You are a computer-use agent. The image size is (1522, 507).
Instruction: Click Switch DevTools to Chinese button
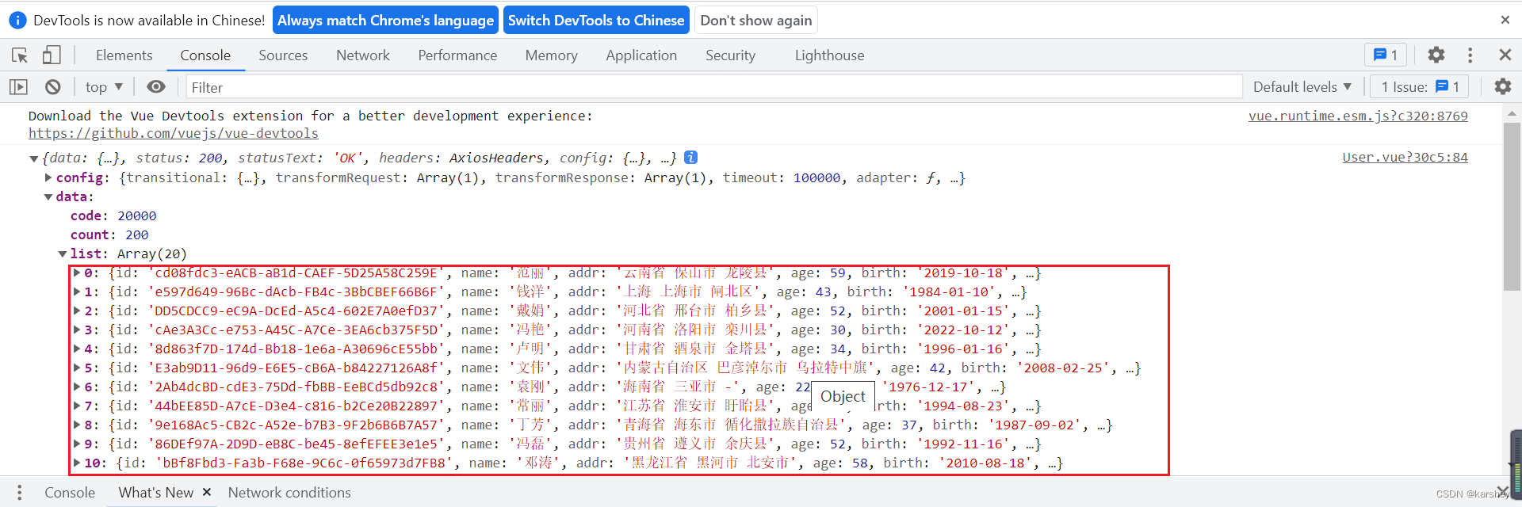596,21
